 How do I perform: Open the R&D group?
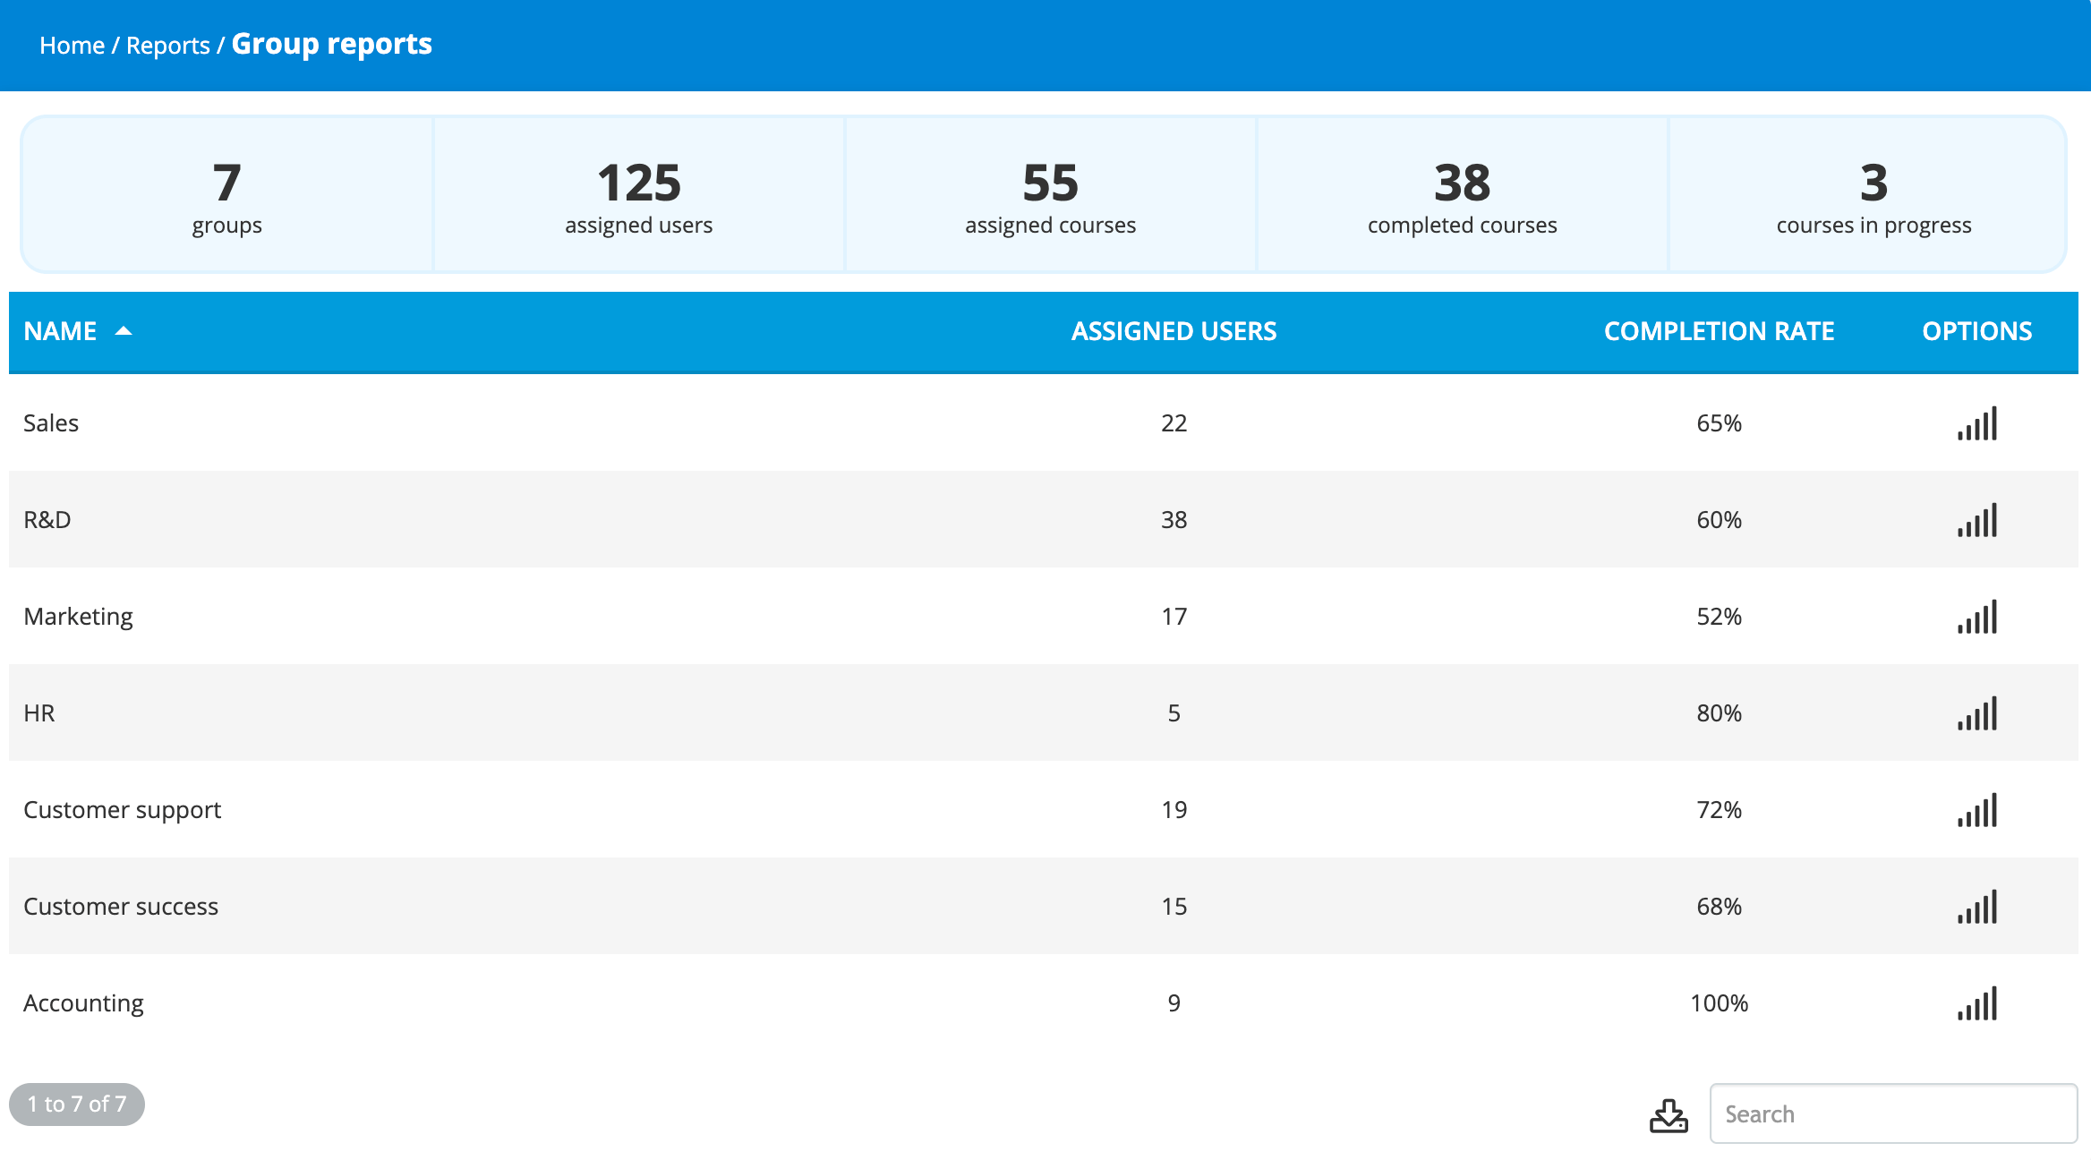[47, 520]
